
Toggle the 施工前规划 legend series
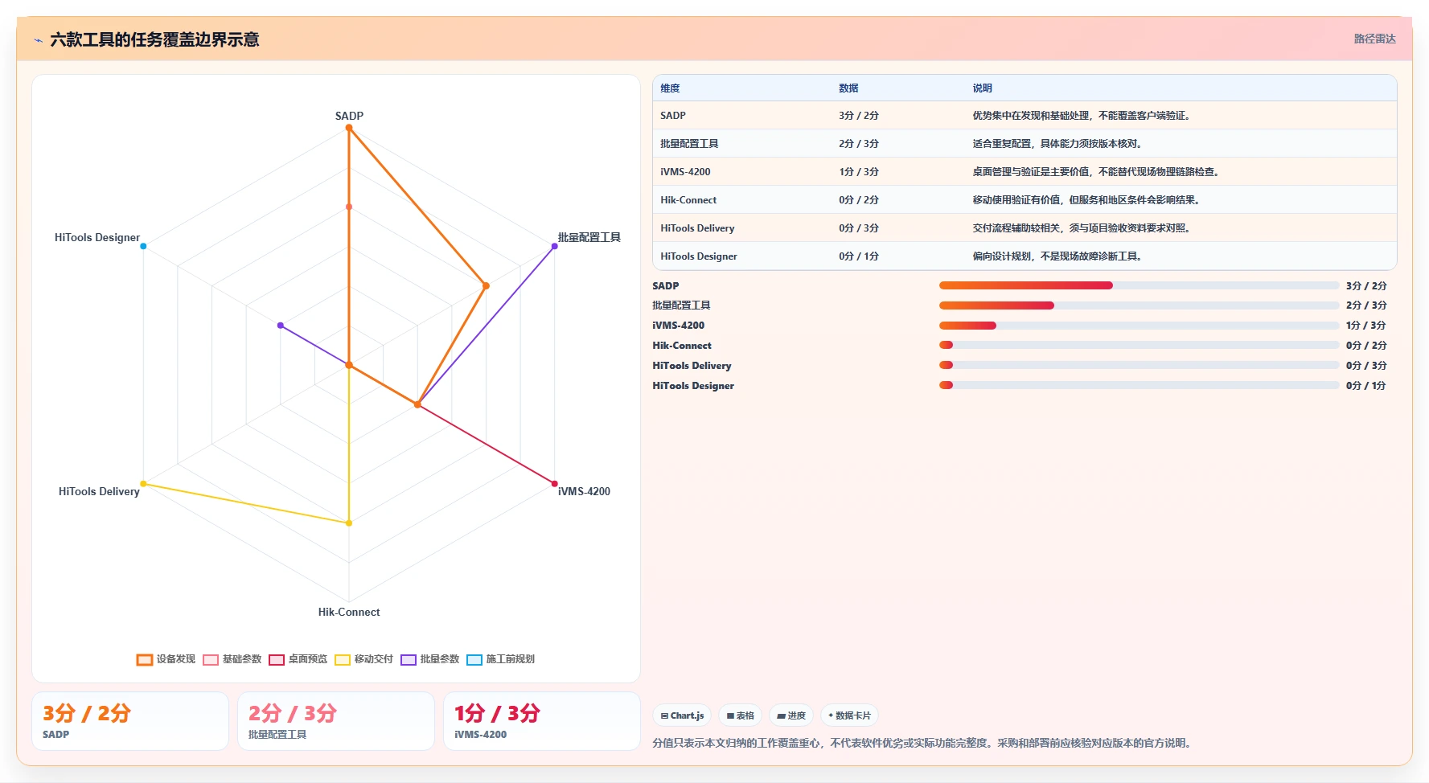click(501, 659)
